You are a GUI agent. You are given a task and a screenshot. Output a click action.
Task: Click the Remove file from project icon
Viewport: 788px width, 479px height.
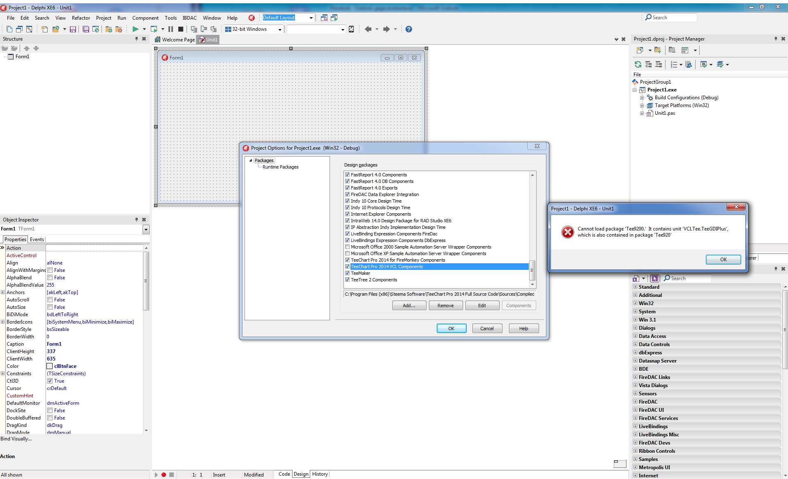(119, 29)
